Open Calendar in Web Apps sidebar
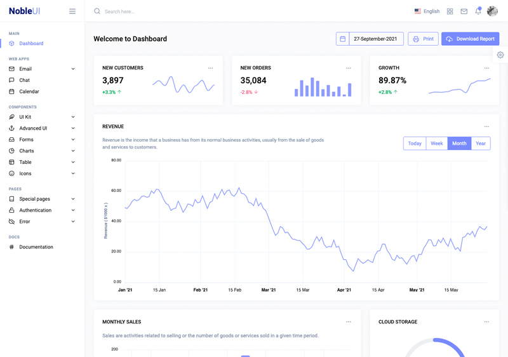508x357 pixels. [29, 91]
